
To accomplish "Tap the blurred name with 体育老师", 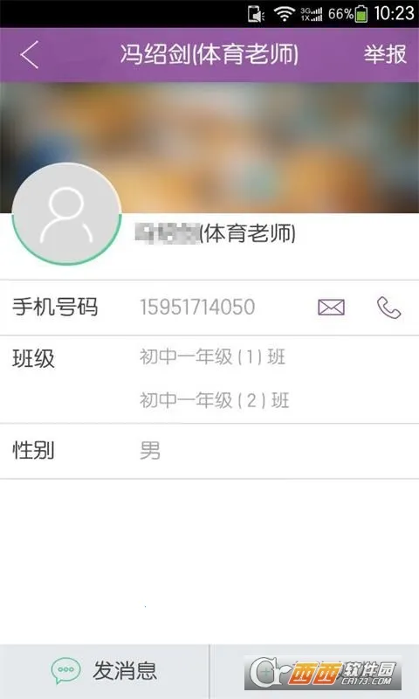I will [216, 233].
